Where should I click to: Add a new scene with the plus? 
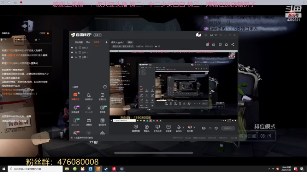pos(106,42)
